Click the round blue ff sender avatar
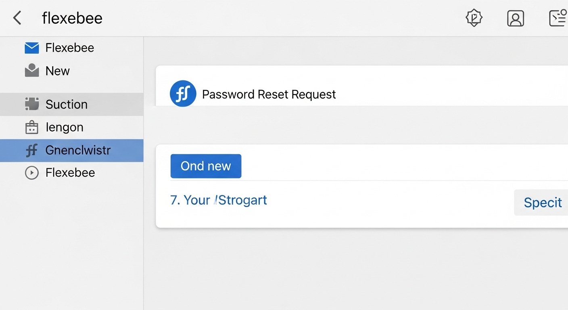This screenshot has width=568, height=310. coord(183,94)
